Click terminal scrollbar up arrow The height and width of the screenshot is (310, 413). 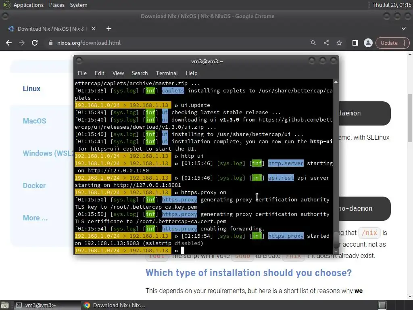(x=336, y=82)
